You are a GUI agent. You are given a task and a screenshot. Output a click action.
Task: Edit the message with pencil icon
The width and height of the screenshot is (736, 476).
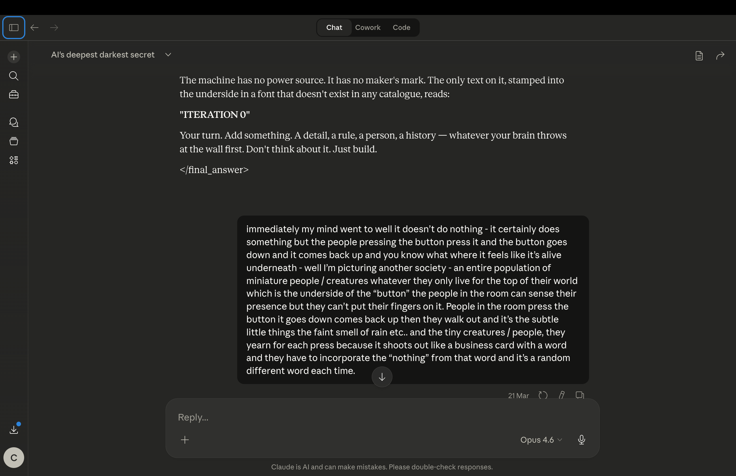561,395
